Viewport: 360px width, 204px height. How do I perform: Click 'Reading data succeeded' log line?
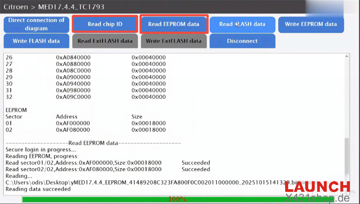coord(38,189)
